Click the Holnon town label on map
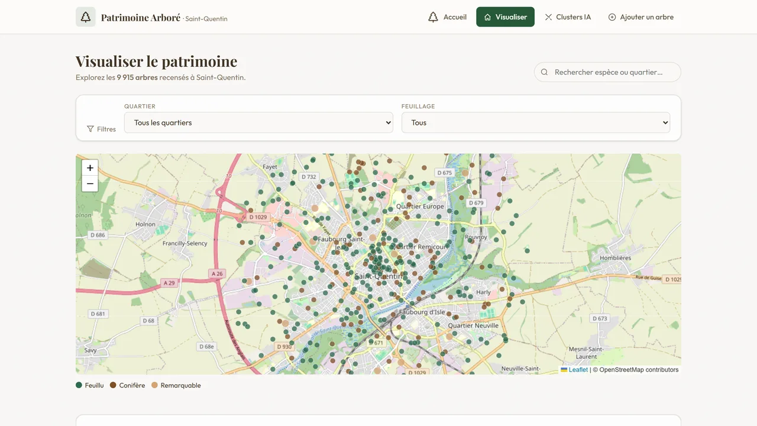The height and width of the screenshot is (426, 757). coord(145,224)
